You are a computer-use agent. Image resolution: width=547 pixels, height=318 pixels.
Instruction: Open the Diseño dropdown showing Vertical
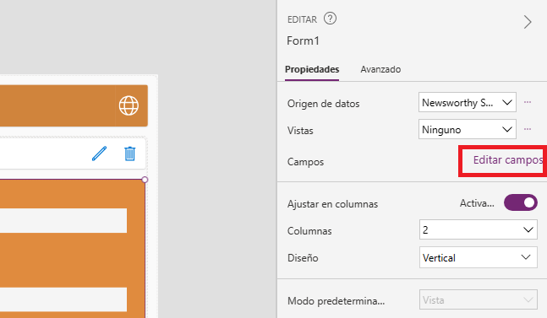click(x=479, y=257)
